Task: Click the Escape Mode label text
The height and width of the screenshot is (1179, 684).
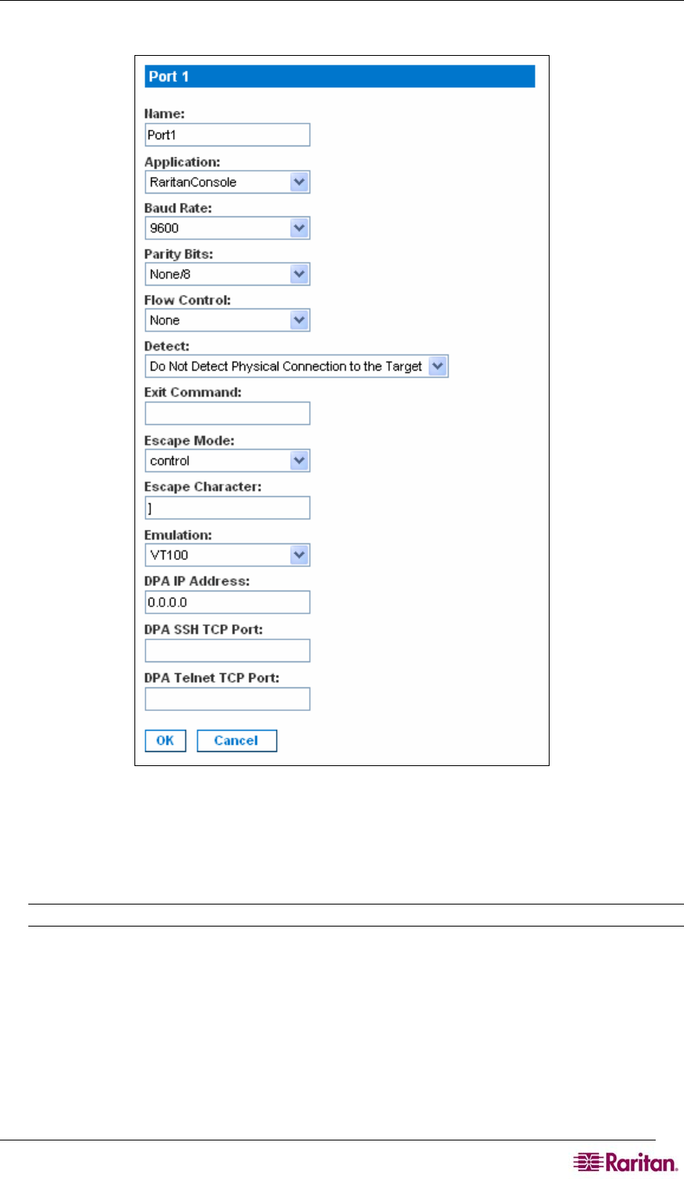Action: tap(189, 440)
